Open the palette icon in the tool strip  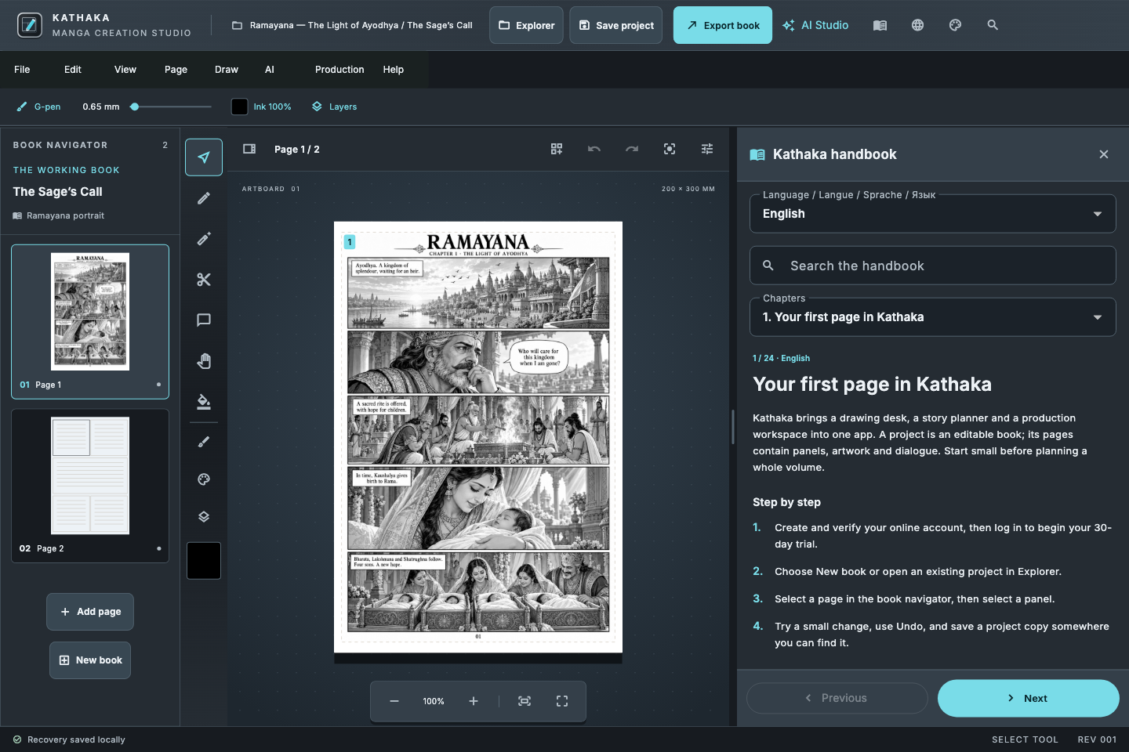click(x=204, y=479)
